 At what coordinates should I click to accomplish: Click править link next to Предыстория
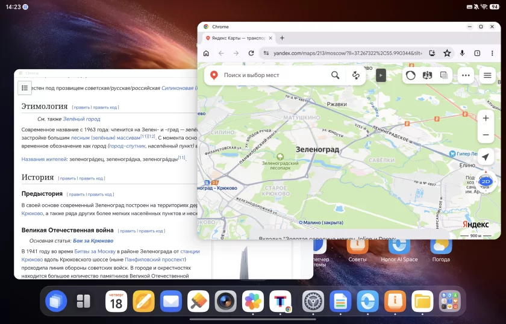[x=77, y=195]
